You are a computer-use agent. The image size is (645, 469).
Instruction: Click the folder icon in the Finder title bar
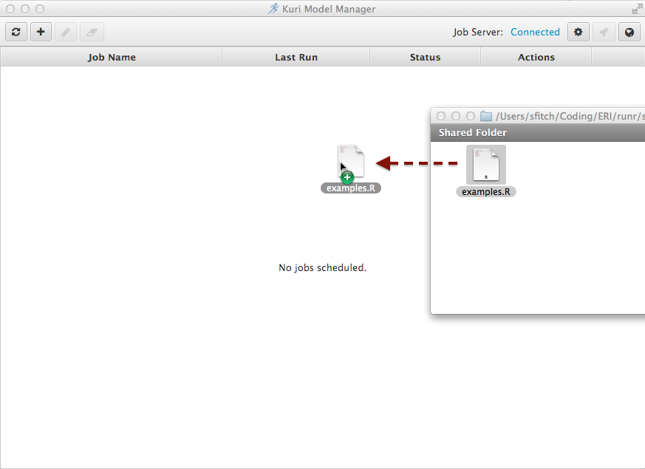coord(485,115)
